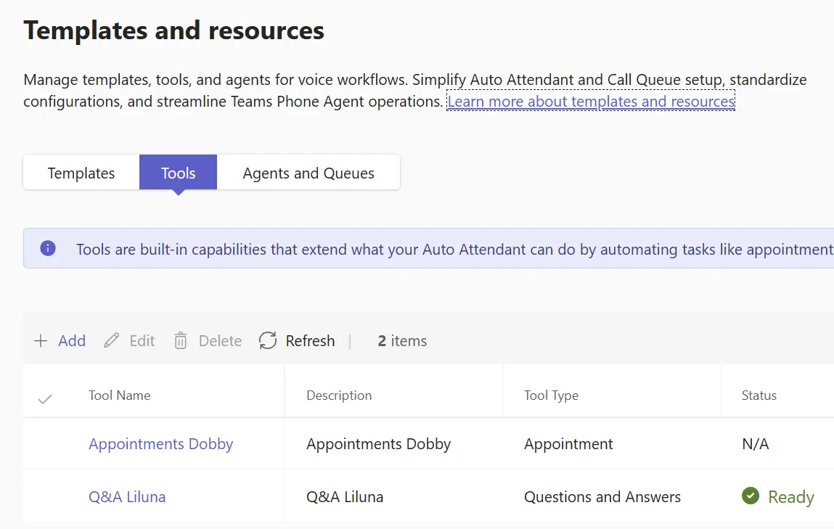Screen dimensions: 834x529
Task: Switch to the Templates tab
Action: [81, 173]
